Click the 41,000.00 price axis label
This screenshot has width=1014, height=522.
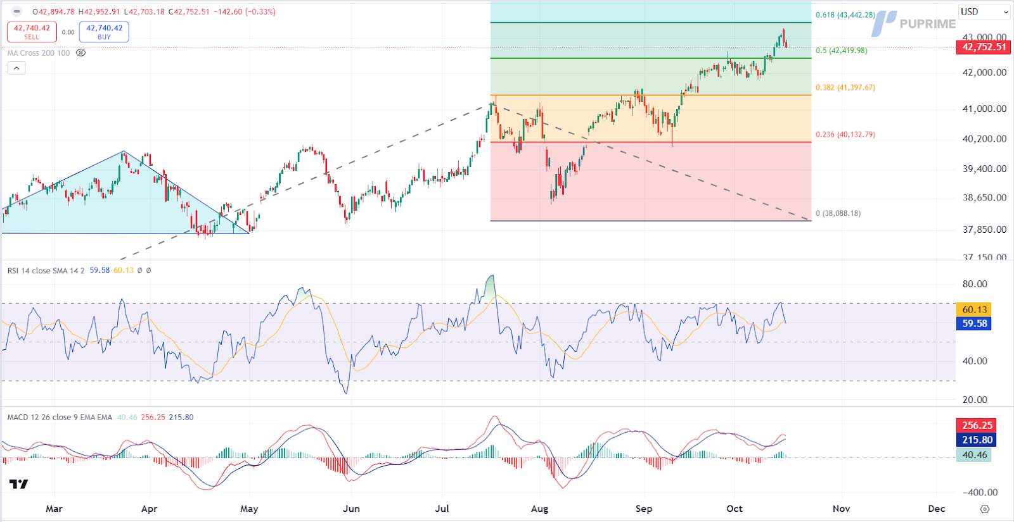(984, 109)
